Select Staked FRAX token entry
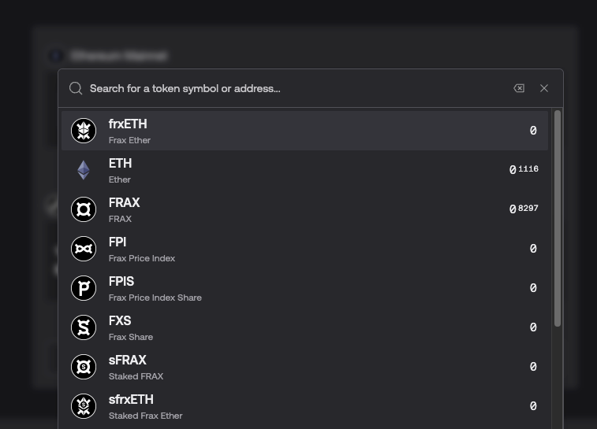The width and height of the screenshot is (597, 429). point(304,367)
